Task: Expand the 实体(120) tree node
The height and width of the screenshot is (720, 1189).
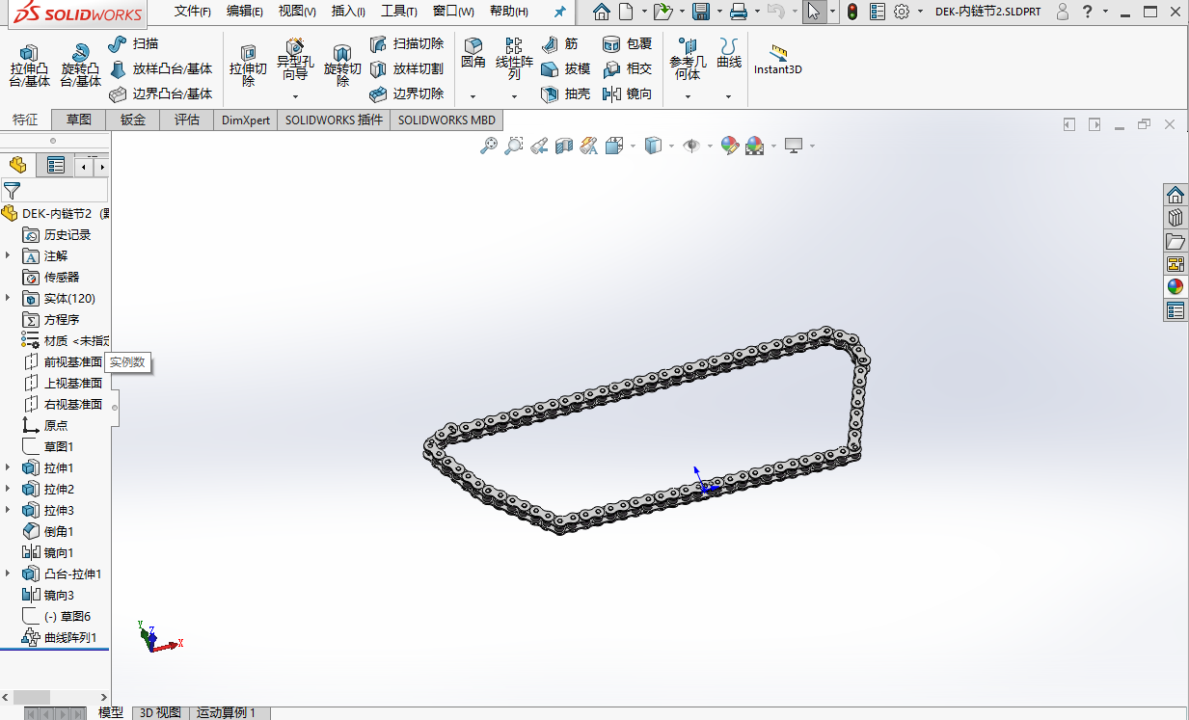Action: pos(8,298)
